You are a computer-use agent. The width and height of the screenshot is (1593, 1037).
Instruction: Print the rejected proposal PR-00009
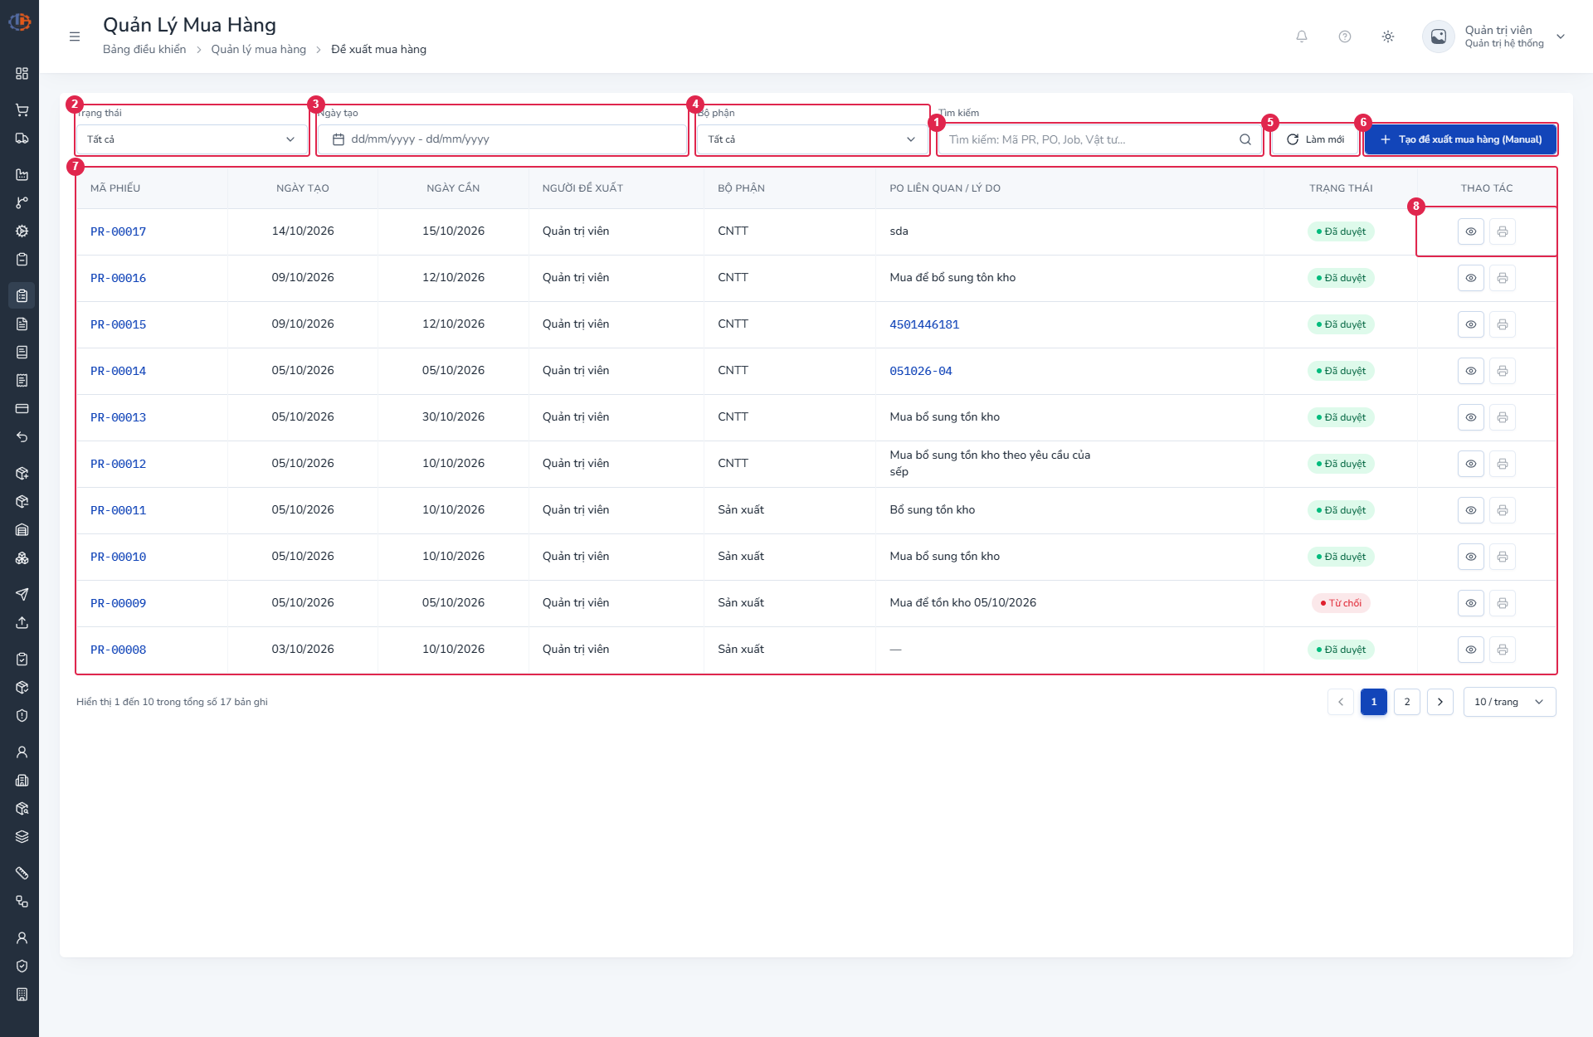(x=1503, y=603)
